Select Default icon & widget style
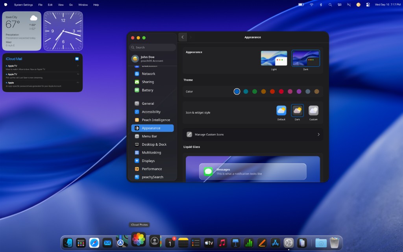403x252 pixels. pyautogui.click(x=281, y=111)
